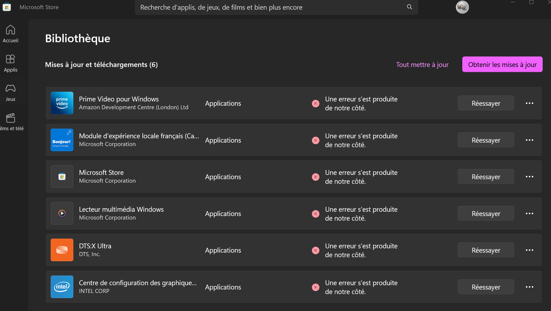This screenshot has width=551, height=311.
Task: Open the Accueil home page
Action: tap(11, 34)
